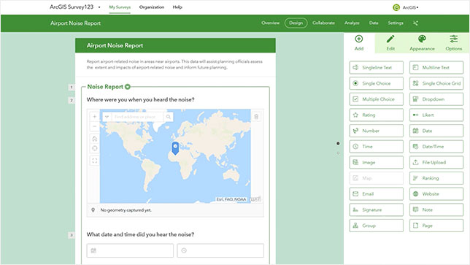470x265 pixels.
Task: Add a Rating question
Action: (376, 115)
